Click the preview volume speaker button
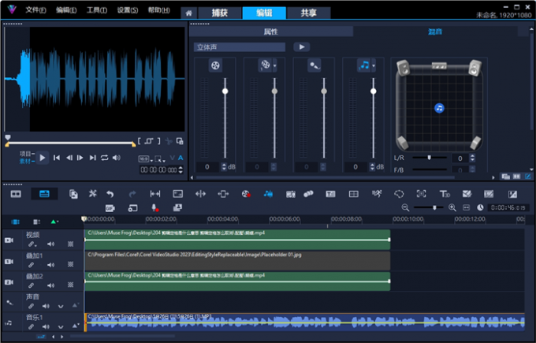 pyautogui.click(x=117, y=158)
